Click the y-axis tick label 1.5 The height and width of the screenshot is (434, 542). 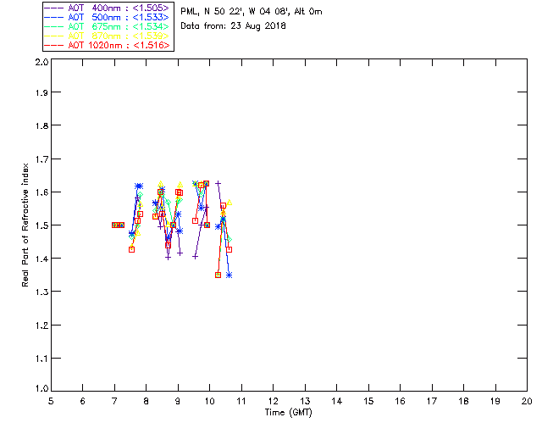(x=41, y=225)
